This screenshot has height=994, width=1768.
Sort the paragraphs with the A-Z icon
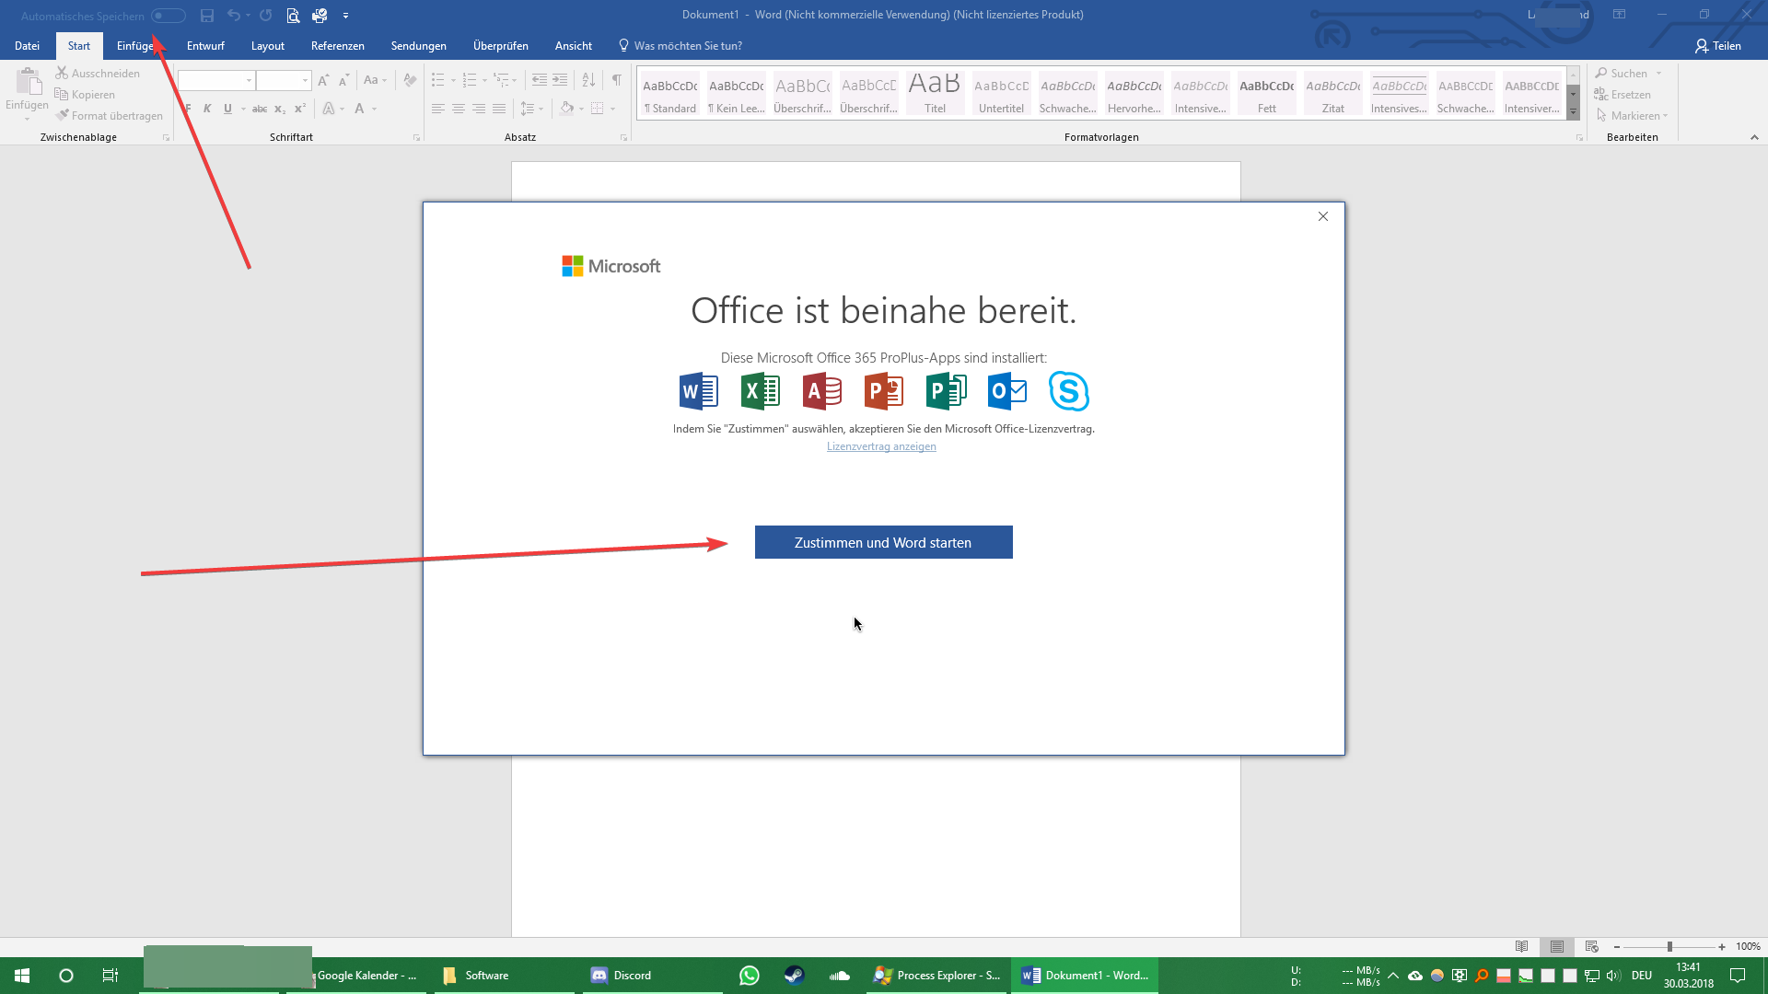click(x=588, y=80)
